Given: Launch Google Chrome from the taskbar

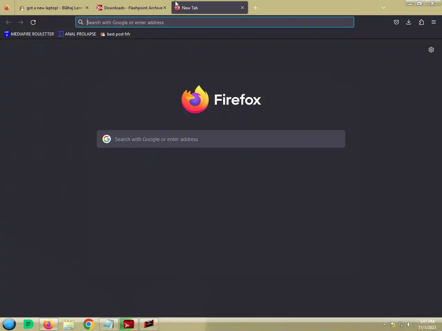Looking at the screenshot, I should [89, 324].
